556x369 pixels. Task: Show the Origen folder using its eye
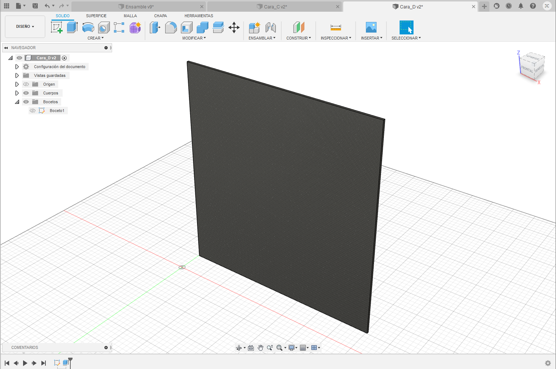(26, 84)
